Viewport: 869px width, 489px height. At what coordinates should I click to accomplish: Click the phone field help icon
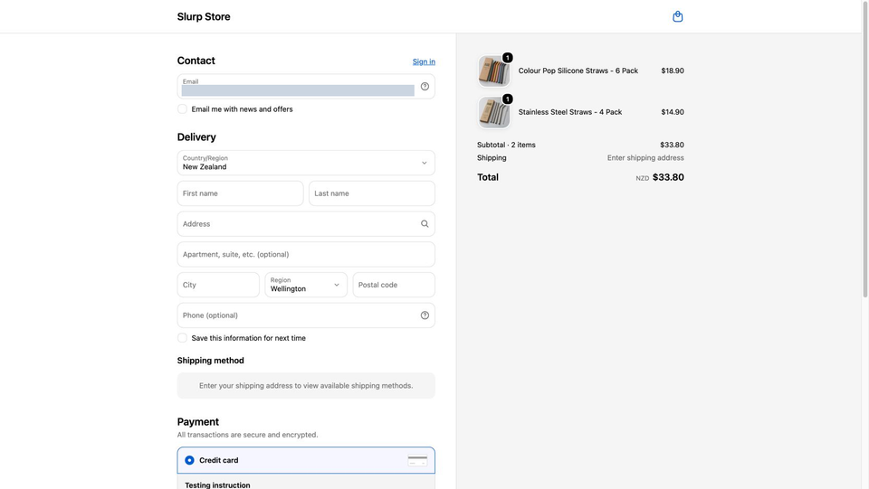pyautogui.click(x=425, y=315)
